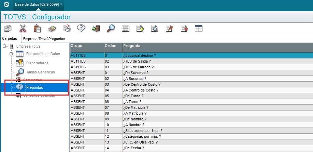Select row '¿De Sucursal ?'
This screenshot has width=313, height=152.
(191, 73)
